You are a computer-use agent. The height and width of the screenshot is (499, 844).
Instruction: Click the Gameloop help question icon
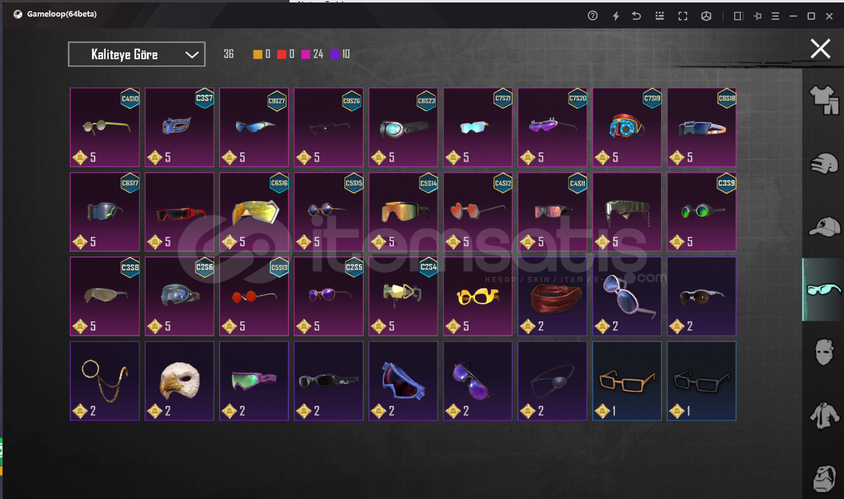(x=593, y=16)
